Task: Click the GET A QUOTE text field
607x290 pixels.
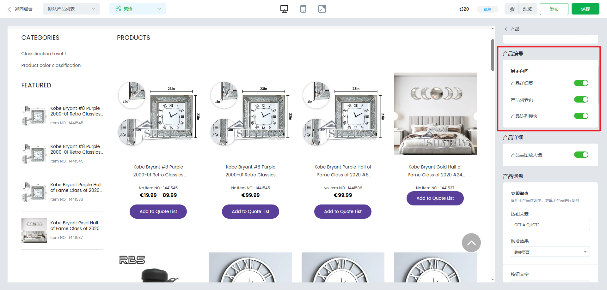Action: pos(550,225)
